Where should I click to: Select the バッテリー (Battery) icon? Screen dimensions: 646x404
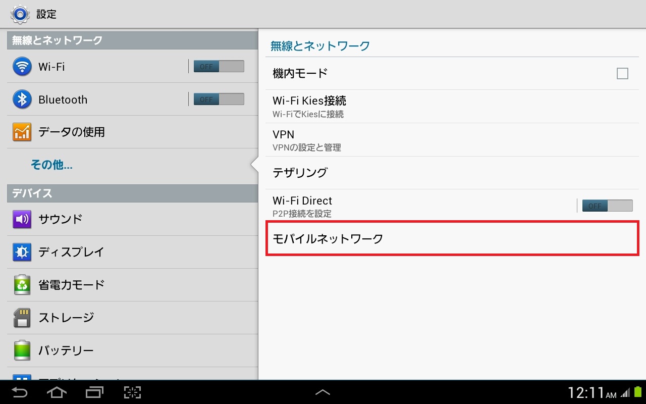click(x=21, y=350)
